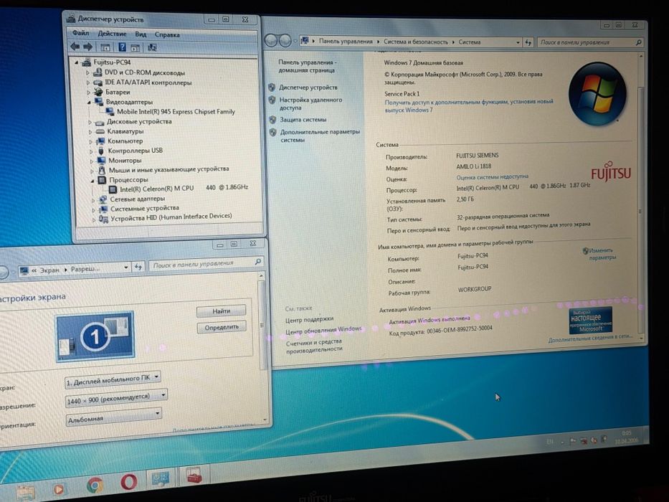Expand Дисковые устройства node
This screenshot has width=669, height=502.
90,122
